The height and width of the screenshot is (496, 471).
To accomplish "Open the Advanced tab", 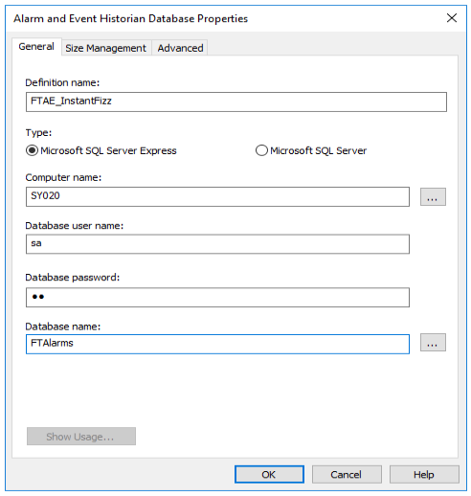I will (180, 48).
